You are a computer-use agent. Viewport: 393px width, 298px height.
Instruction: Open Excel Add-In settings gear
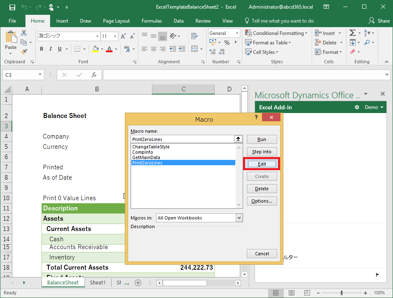pos(357,107)
